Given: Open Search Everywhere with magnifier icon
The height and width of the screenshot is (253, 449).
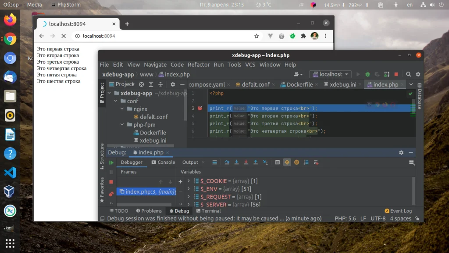Looking at the screenshot, I should 408,75.
